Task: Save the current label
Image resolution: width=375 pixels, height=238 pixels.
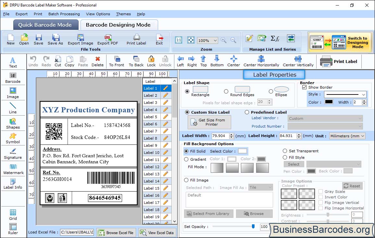Action: pos(39,40)
